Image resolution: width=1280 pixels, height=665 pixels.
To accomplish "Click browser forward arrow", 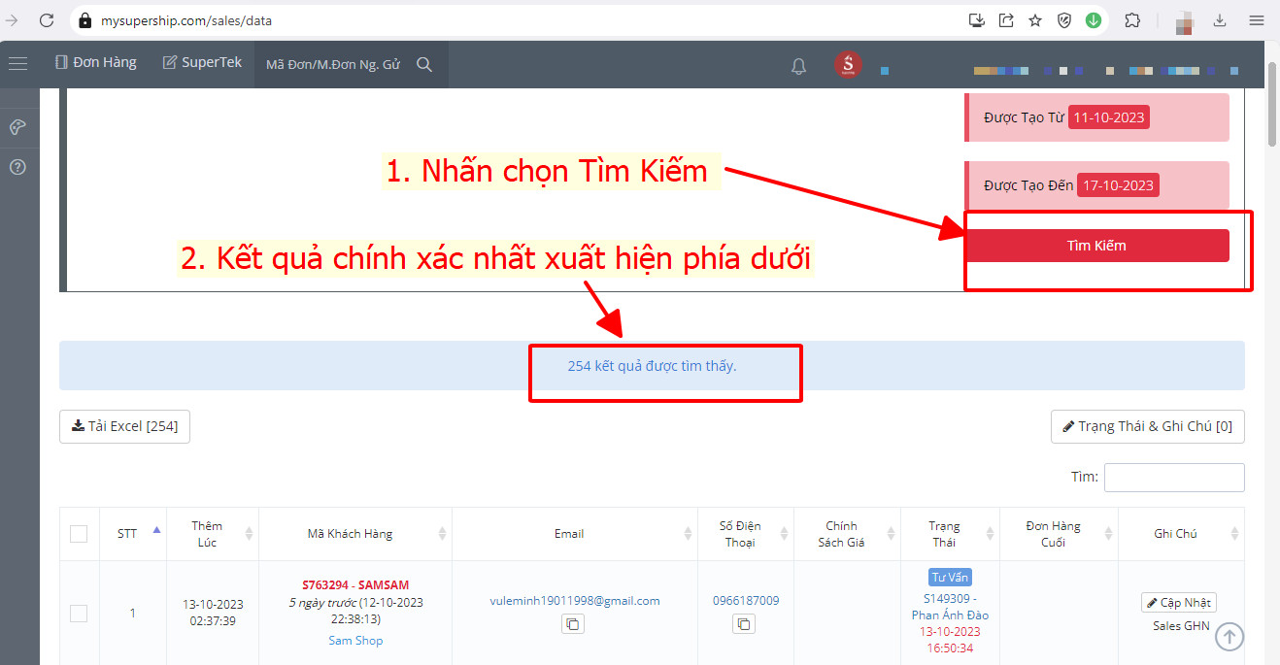I will pos(12,19).
